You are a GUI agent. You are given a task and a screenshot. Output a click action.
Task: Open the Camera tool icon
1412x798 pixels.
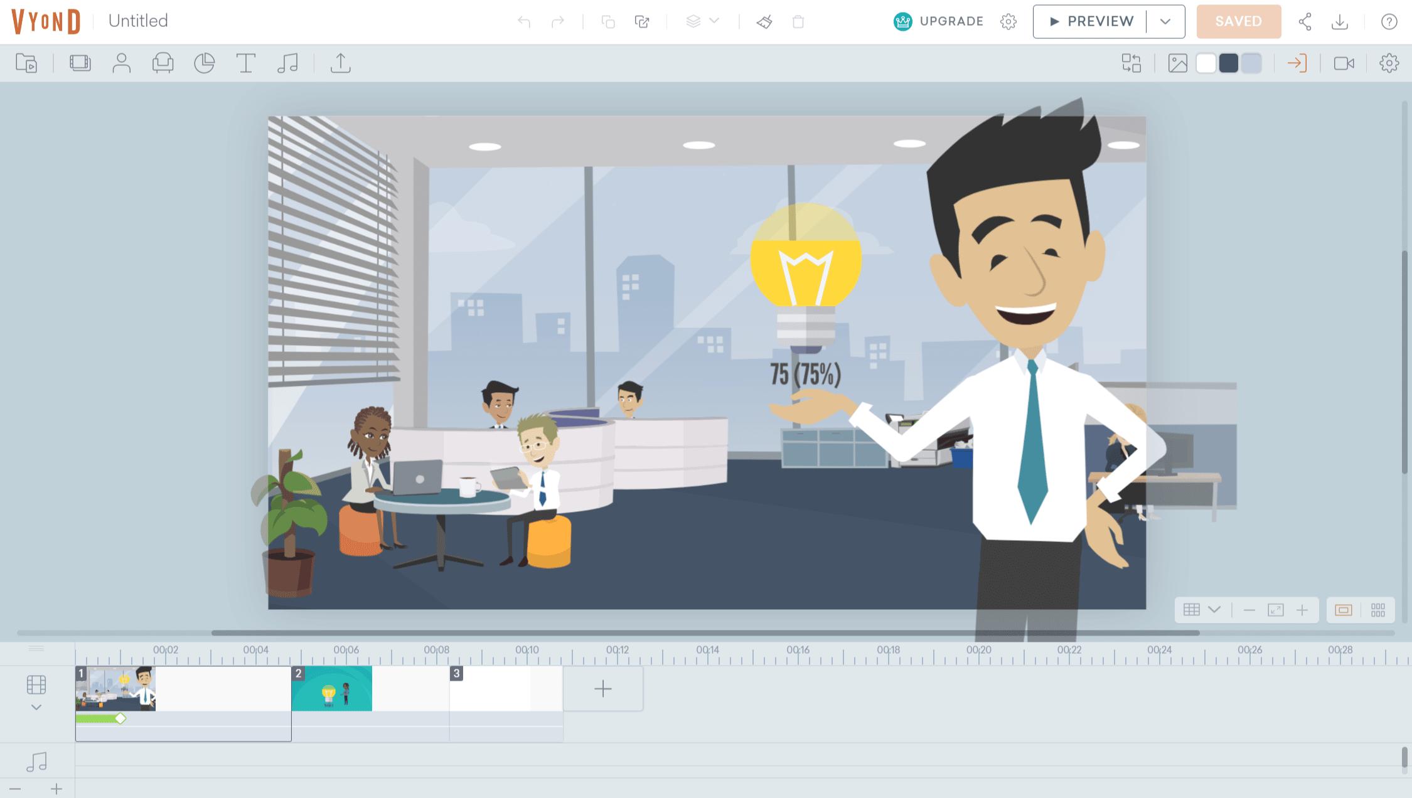(x=1344, y=63)
